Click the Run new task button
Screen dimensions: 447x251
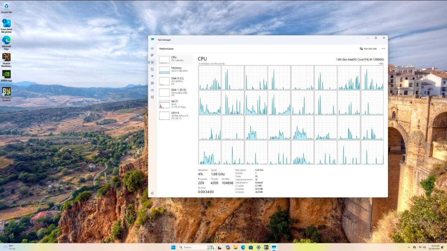[368, 49]
